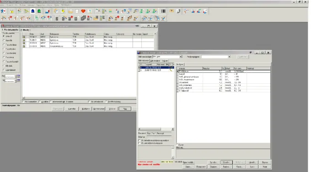Click the microscope lab icon in toolbar
This screenshot has height=172, width=312.
coord(47,11)
